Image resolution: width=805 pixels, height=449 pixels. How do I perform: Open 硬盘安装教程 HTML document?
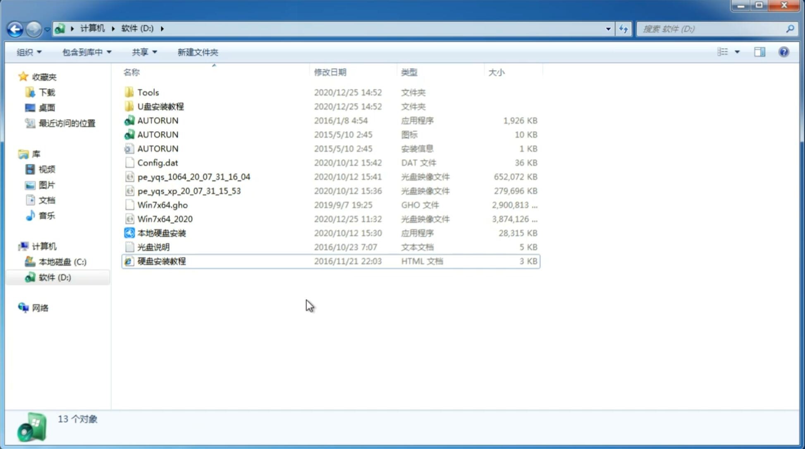[x=161, y=261]
